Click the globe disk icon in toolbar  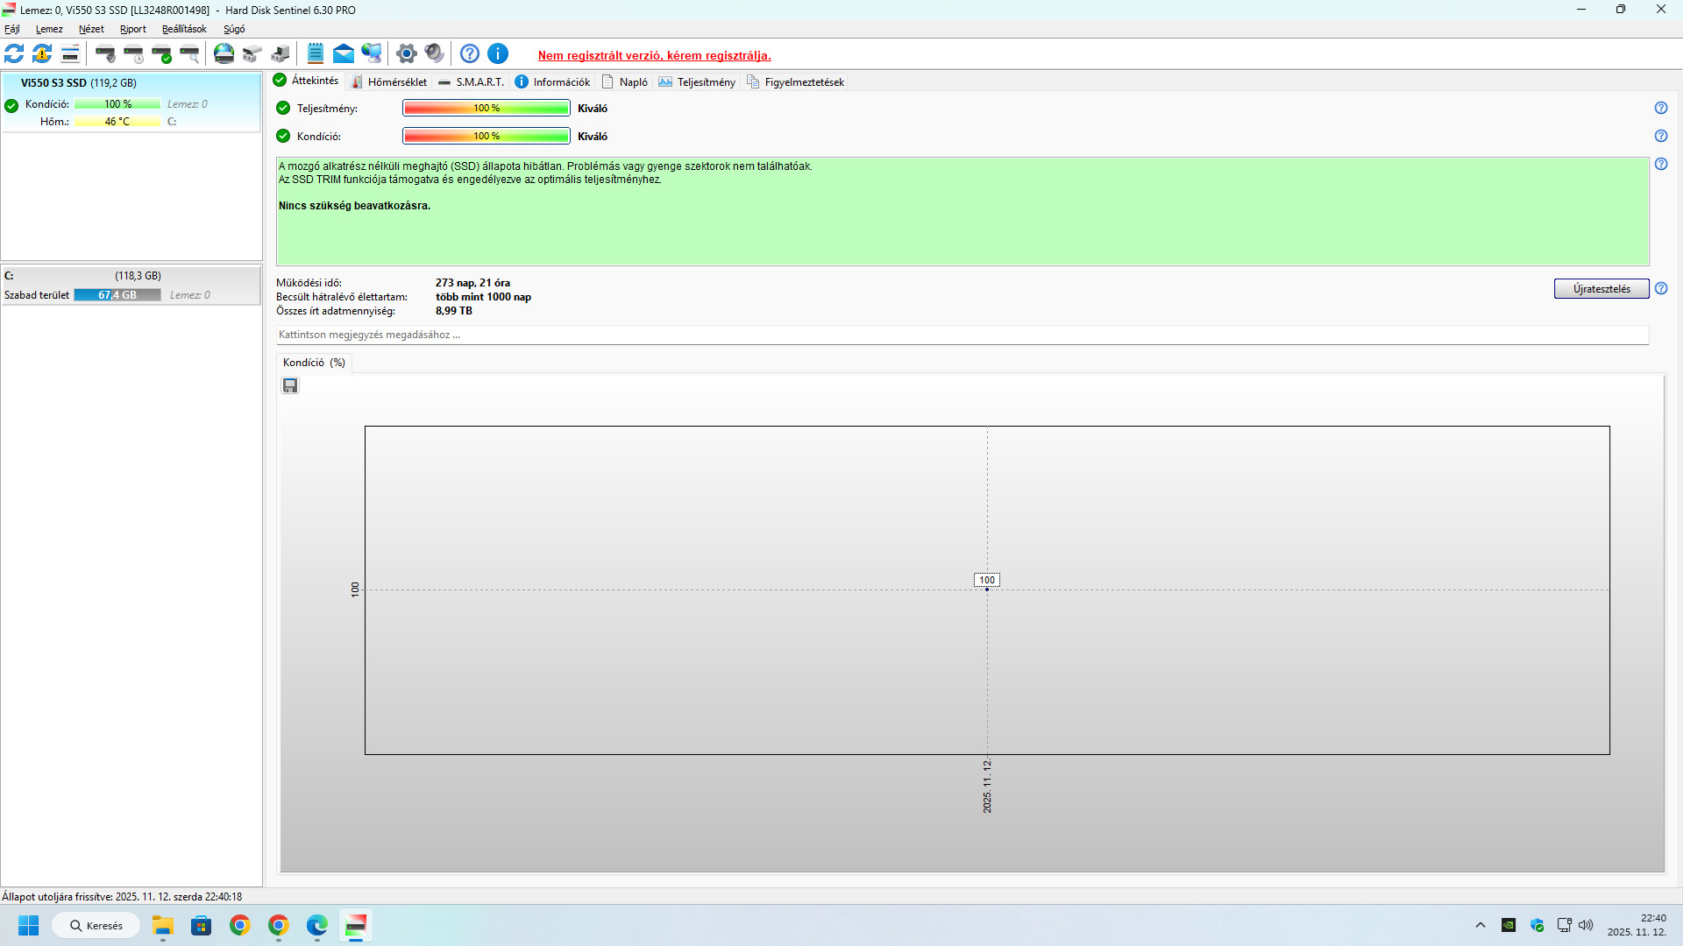[224, 54]
